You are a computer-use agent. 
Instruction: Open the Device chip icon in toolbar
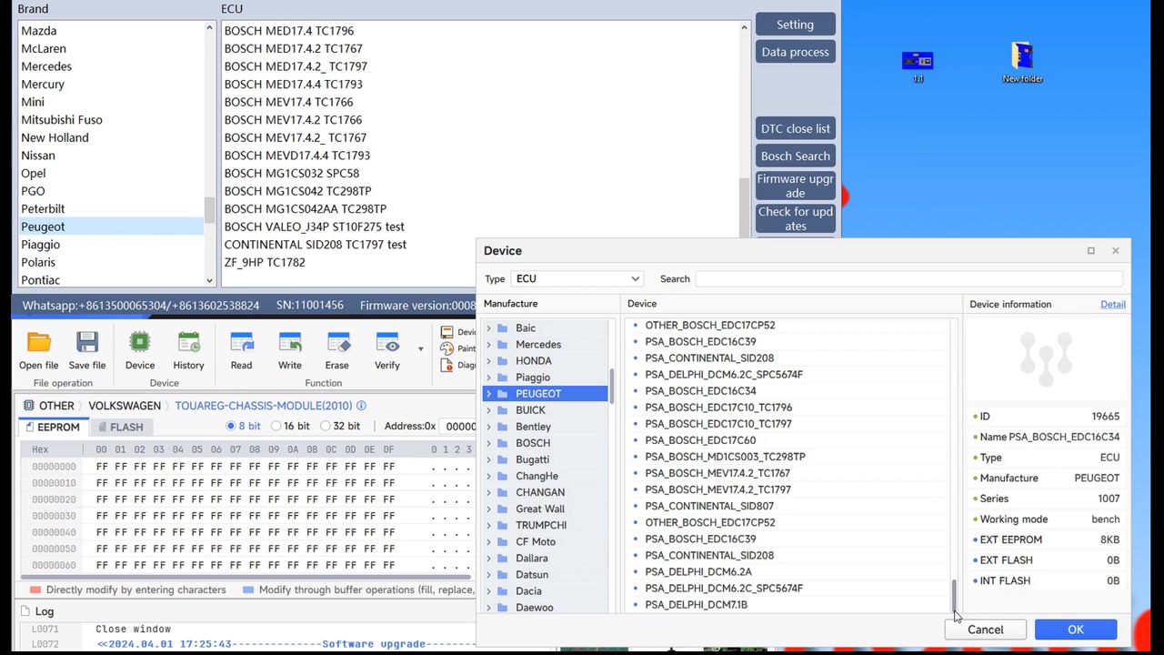point(140,343)
